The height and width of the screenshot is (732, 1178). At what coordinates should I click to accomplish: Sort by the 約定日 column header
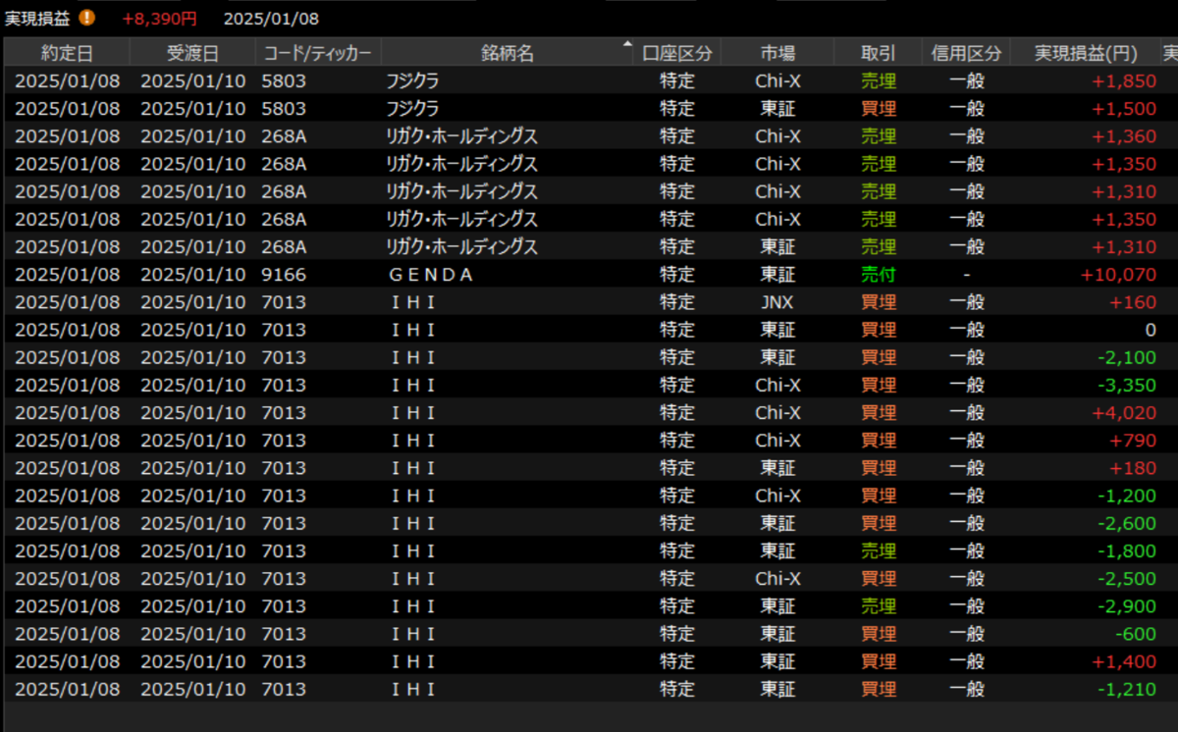point(67,53)
